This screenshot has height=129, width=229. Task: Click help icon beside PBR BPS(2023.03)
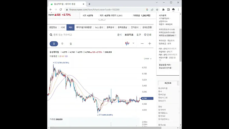[176, 55]
